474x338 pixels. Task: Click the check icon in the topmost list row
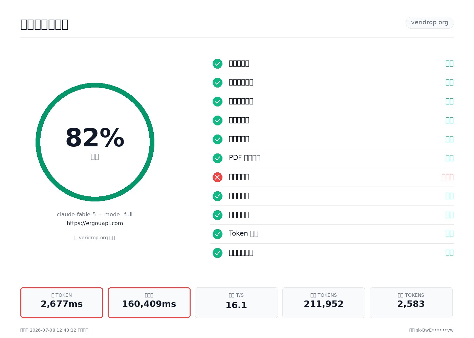[x=217, y=64]
